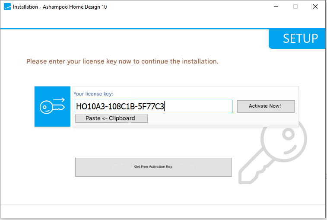Click the window title 'Installation - Ashampoo Home Design 10'
Image resolution: width=327 pixels, height=220 pixels.
coord(60,7)
